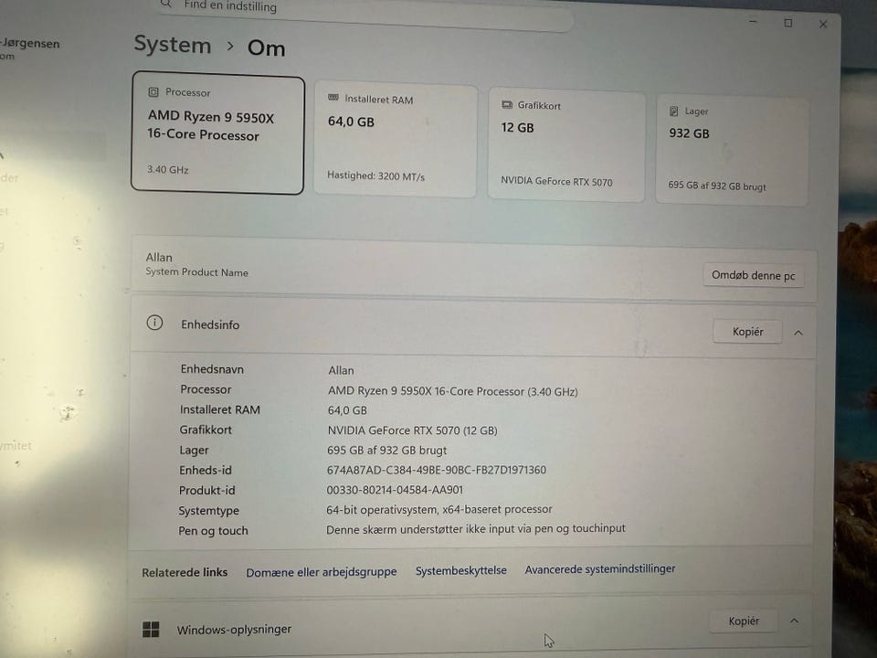
Task: Select the Grafikkort summary card
Action: [566, 144]
